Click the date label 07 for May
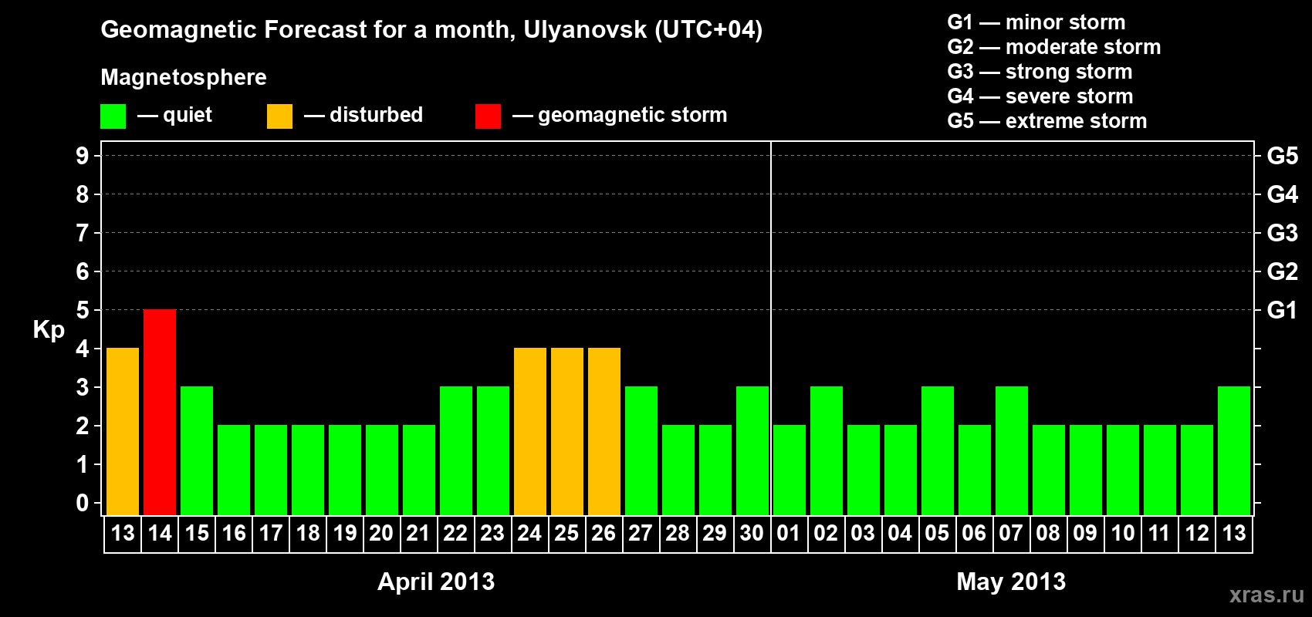The height and width of the screenshot is (617, 1312). point(1011,534)
